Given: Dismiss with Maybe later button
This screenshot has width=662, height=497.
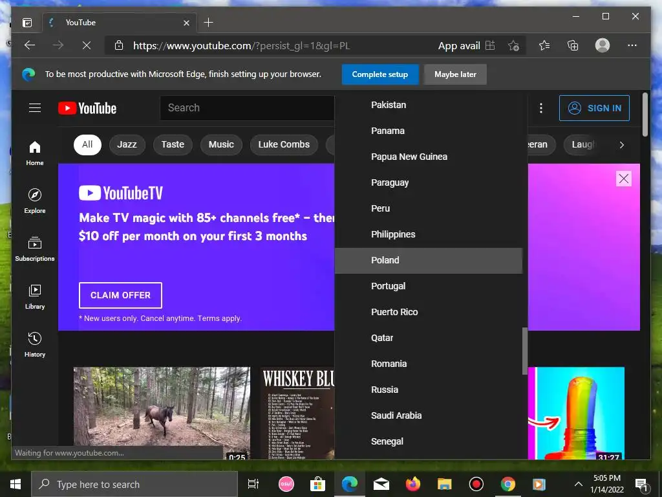Looking at the screenshot, I should click(x=455, y=74).
